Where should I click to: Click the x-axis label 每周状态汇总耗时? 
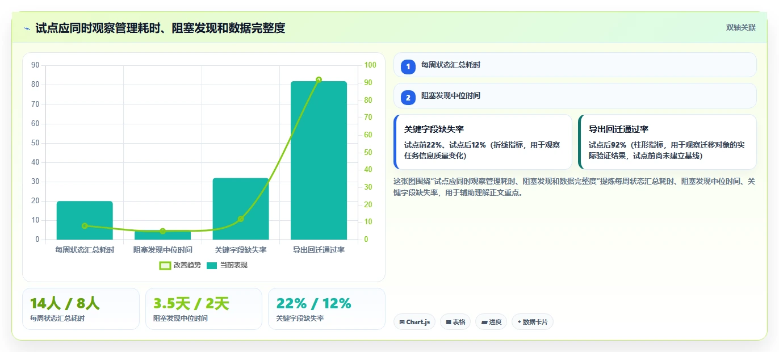point(85,250)
